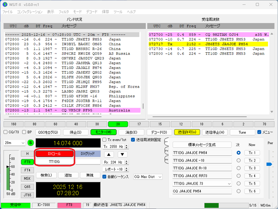278x209 pixels.
Task: Click the CQ 9M2TAM OJ04 decode row
Action: pyautogui.click(x=208, y=35)
